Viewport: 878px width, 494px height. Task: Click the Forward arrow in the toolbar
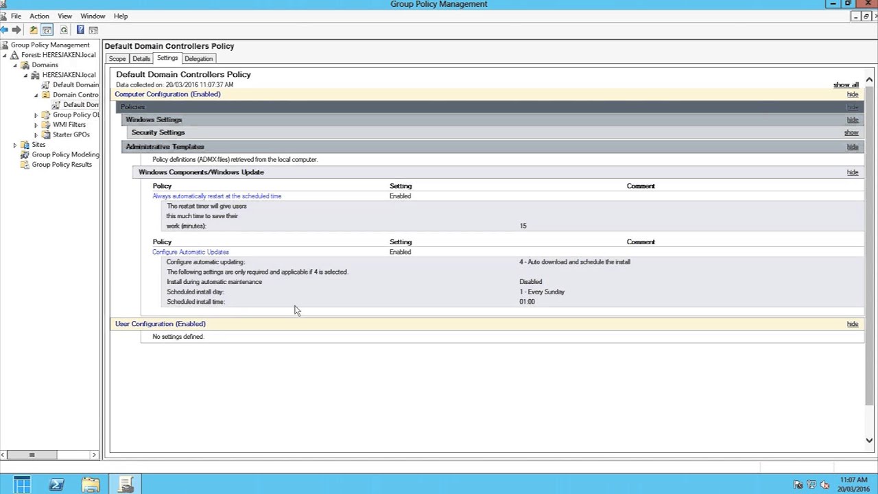pos(16,30)
